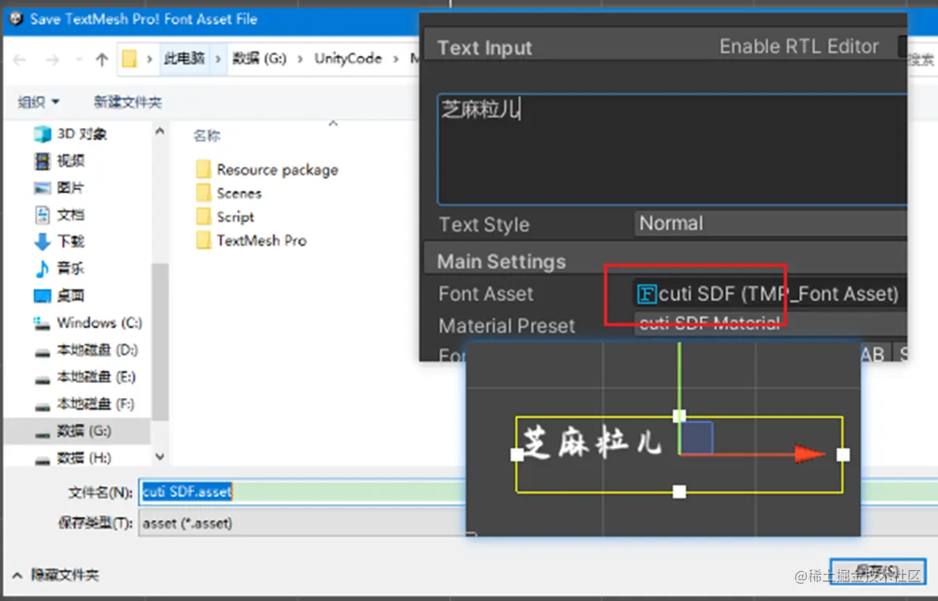Viewport: 938px width, 601px height.
Task: Click the Font Asset object field
Action: 769,293
